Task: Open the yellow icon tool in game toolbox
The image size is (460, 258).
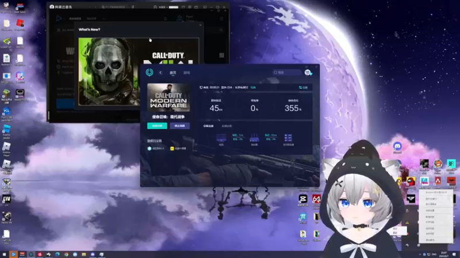Action: (172, 148)
